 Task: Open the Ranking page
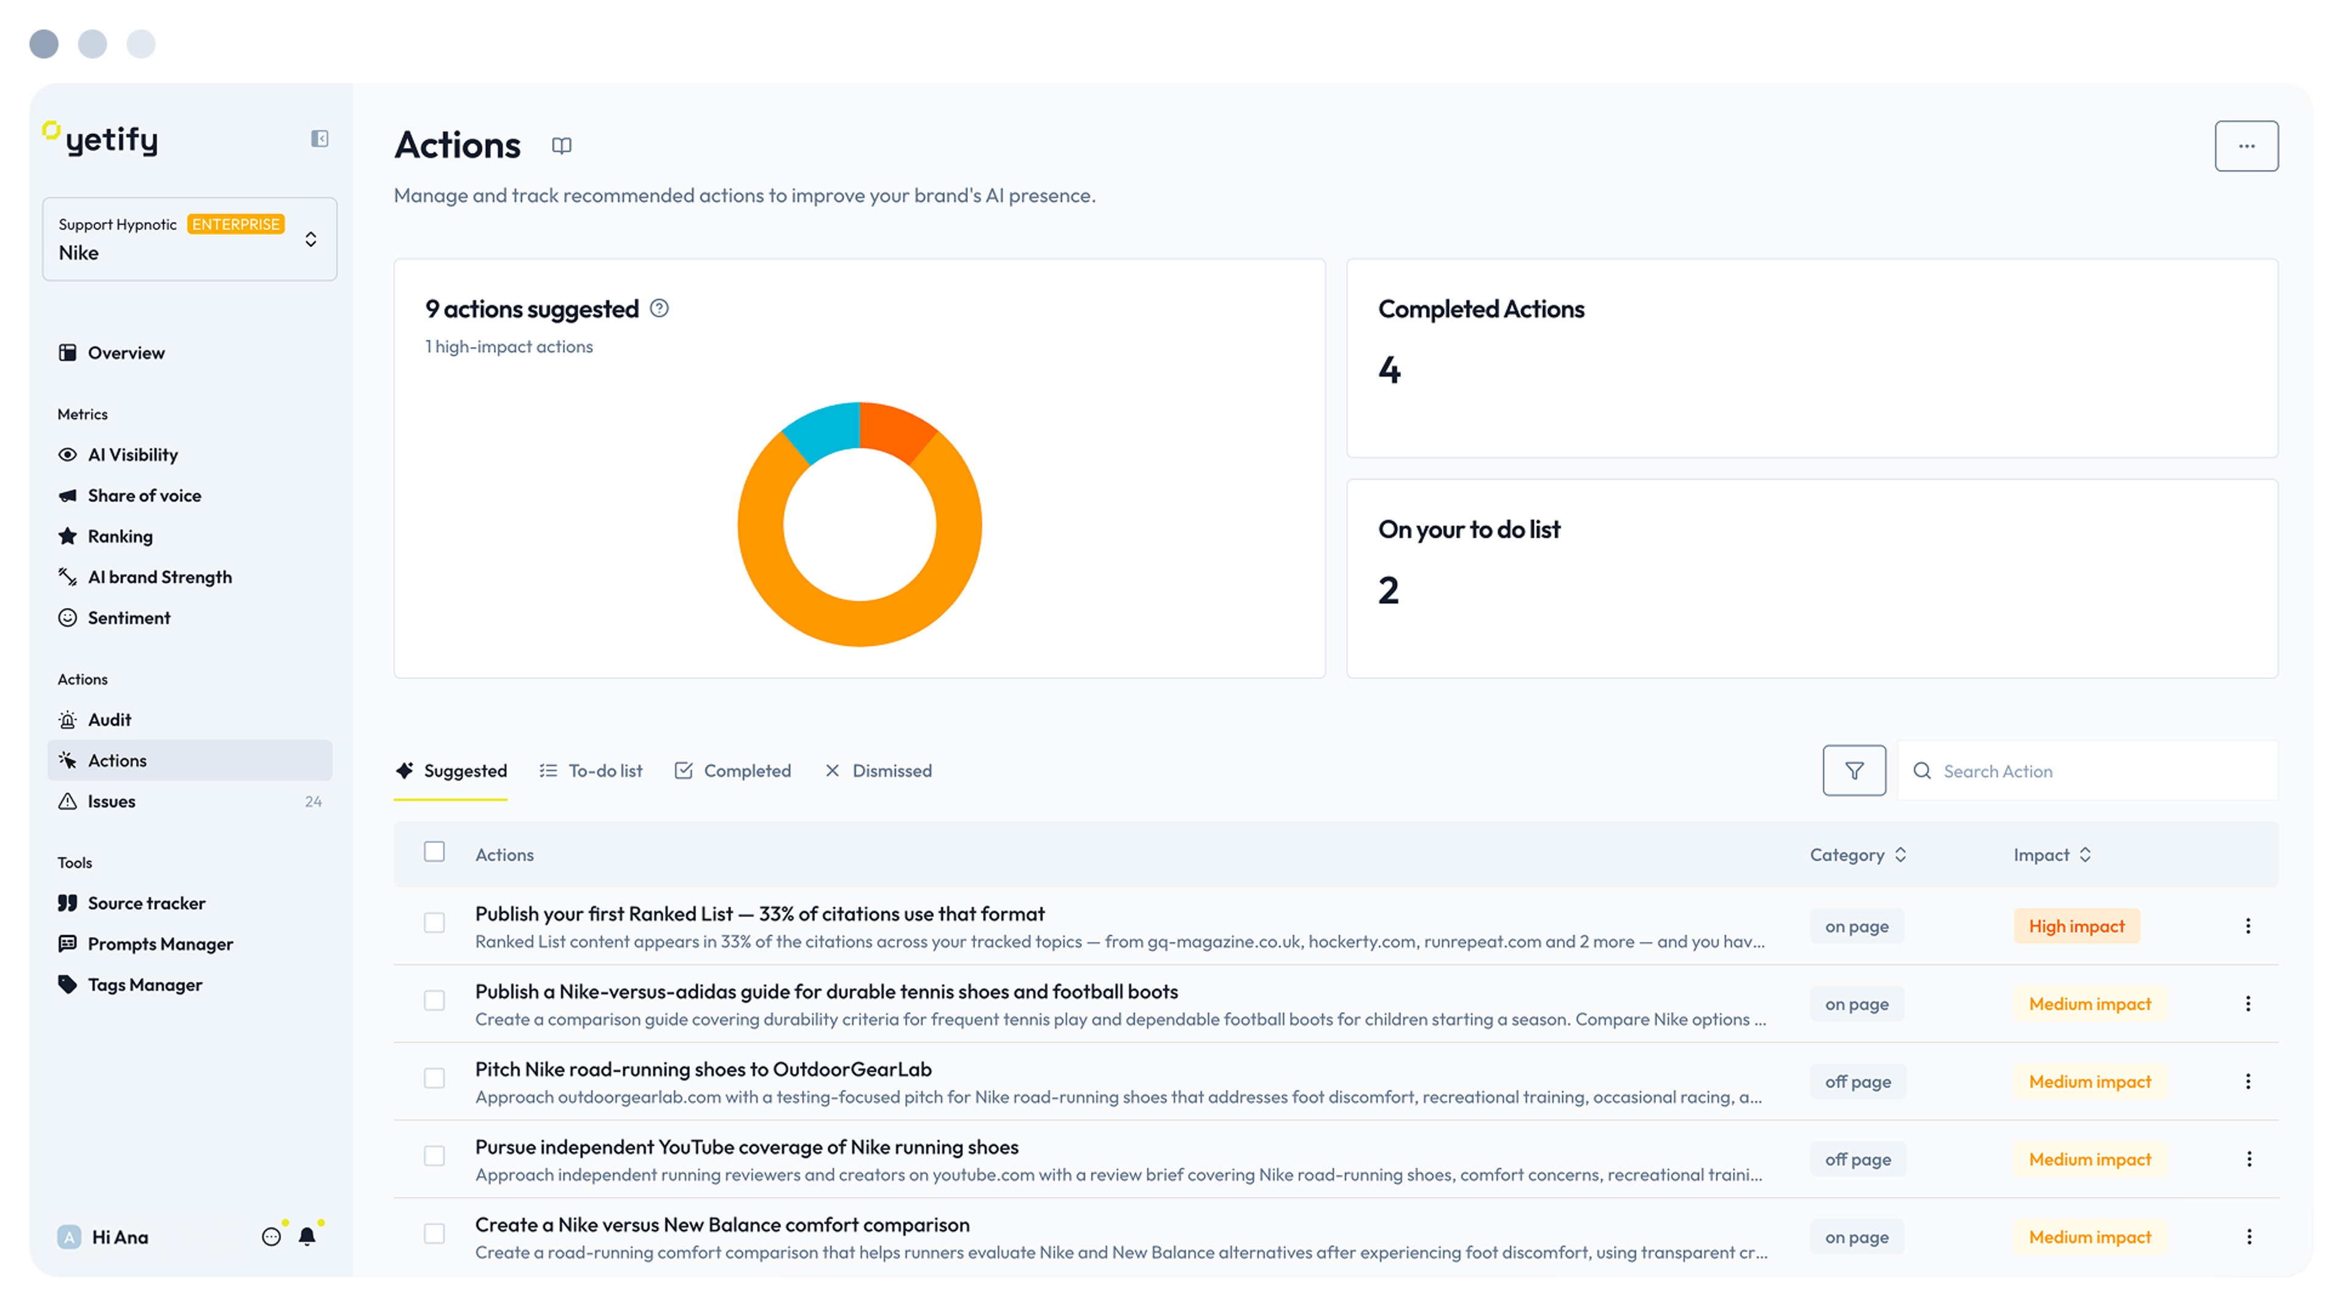point(189,536)
